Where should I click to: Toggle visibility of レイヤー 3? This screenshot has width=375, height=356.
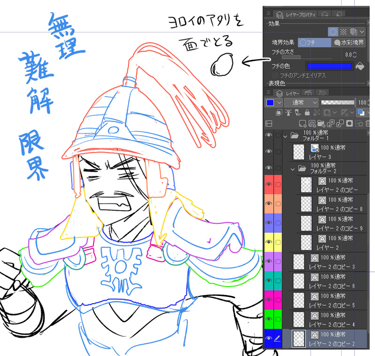coord(269,151)
